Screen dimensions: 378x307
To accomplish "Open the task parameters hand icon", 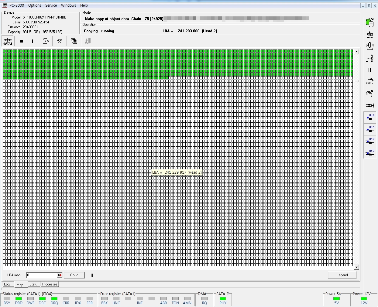I will (46, 41).
